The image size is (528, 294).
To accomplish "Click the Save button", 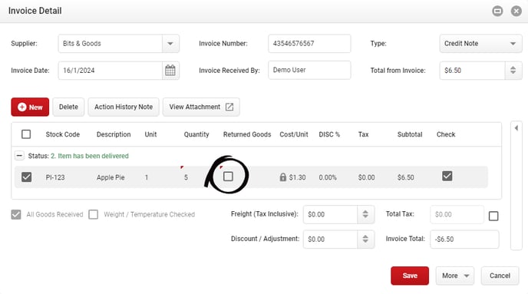I will pyautogui.click(x=410, y=276).
